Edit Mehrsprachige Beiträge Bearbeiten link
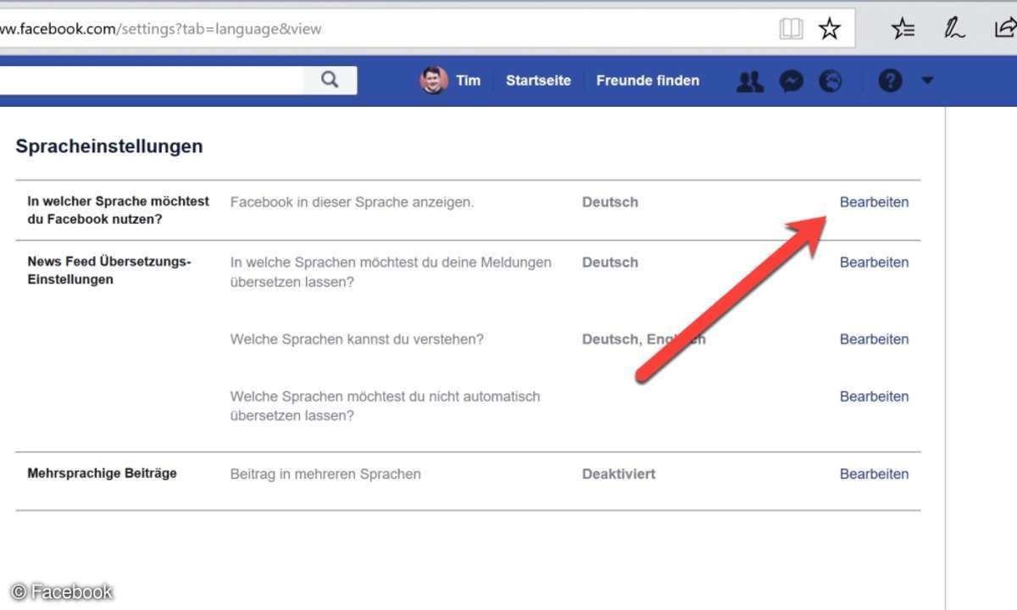1017x610 pixels. tap(874, 474)
